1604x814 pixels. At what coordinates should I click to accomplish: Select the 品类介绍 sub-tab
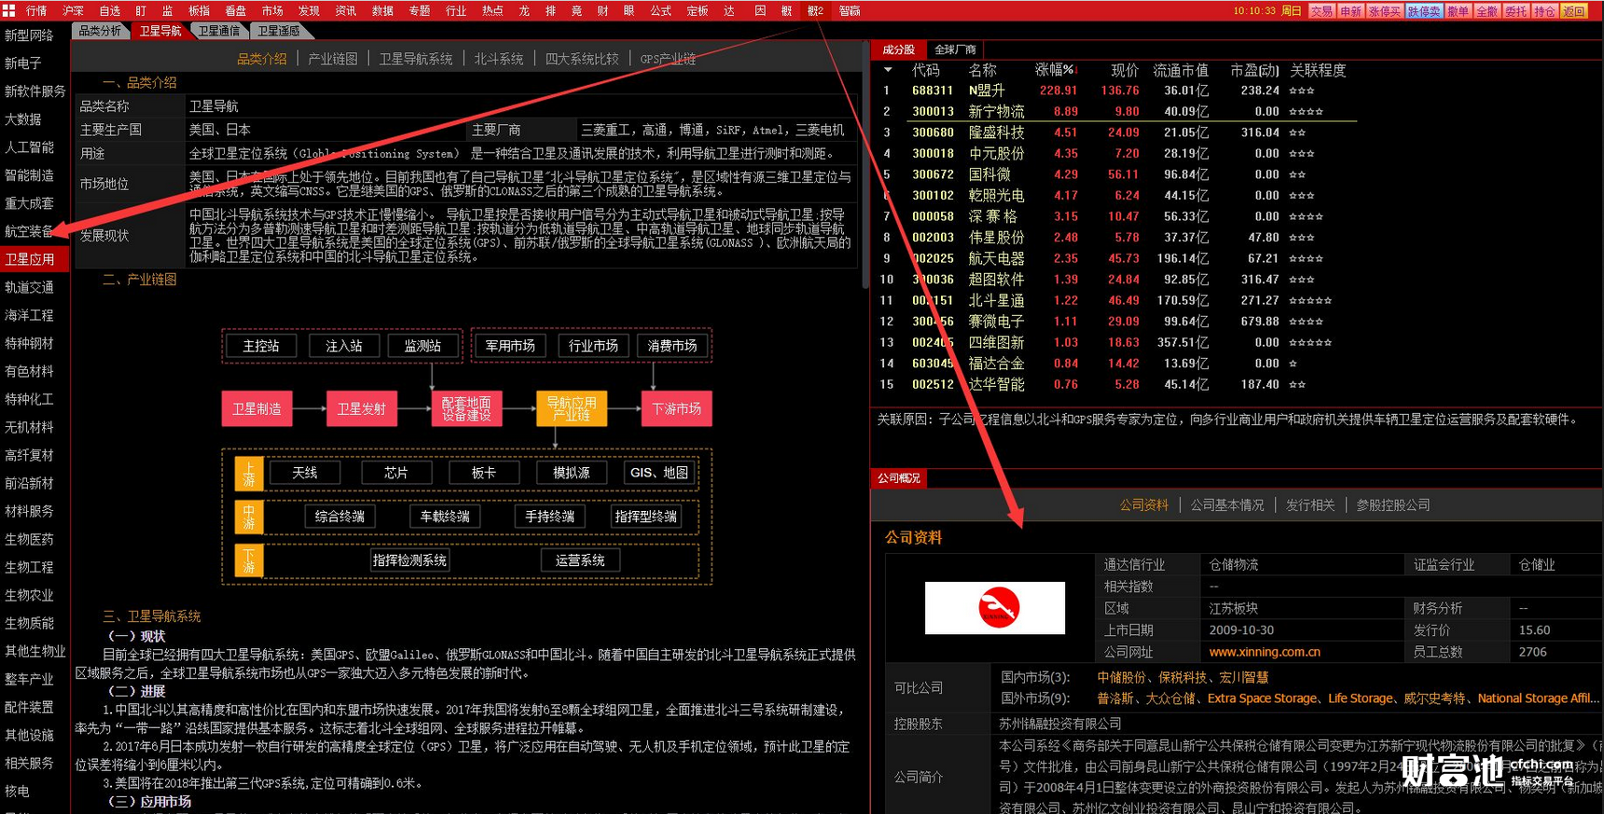click(262, 59)
